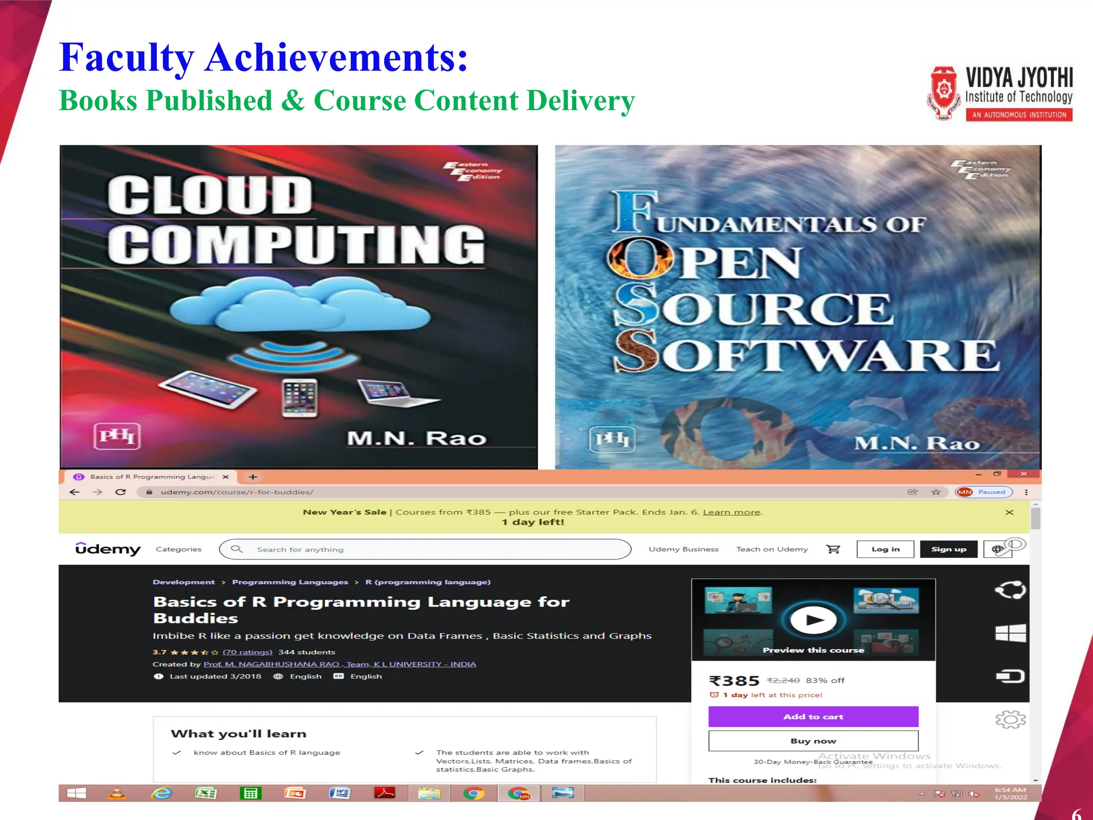Close the Basics of R Programming tab

click(x=226, y=477)
